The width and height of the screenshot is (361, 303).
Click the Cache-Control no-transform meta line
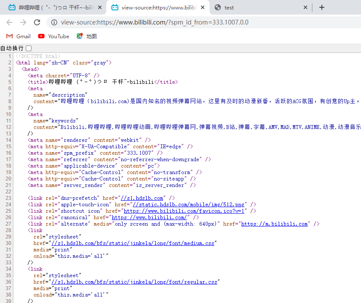(x=115, y=172)
